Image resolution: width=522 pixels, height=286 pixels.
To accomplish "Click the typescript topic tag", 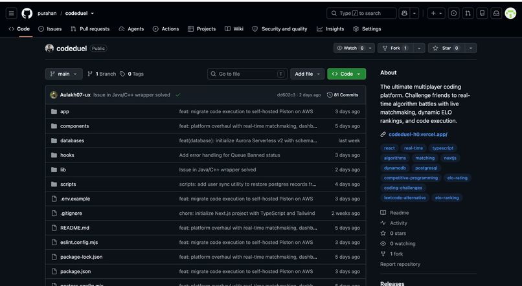I will pos(442,148).
